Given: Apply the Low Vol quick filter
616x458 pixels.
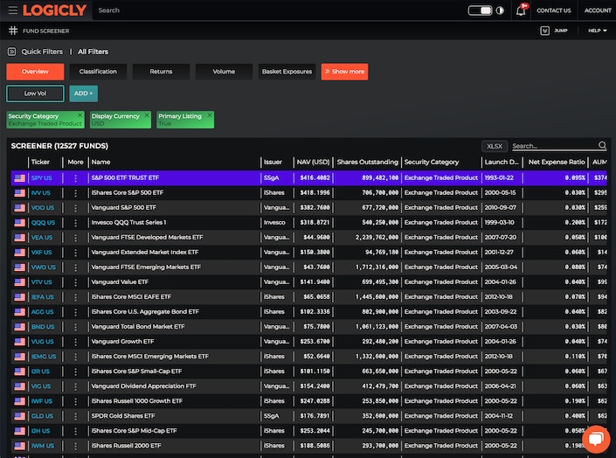Looking at the screenshot, I should point(35,94).
